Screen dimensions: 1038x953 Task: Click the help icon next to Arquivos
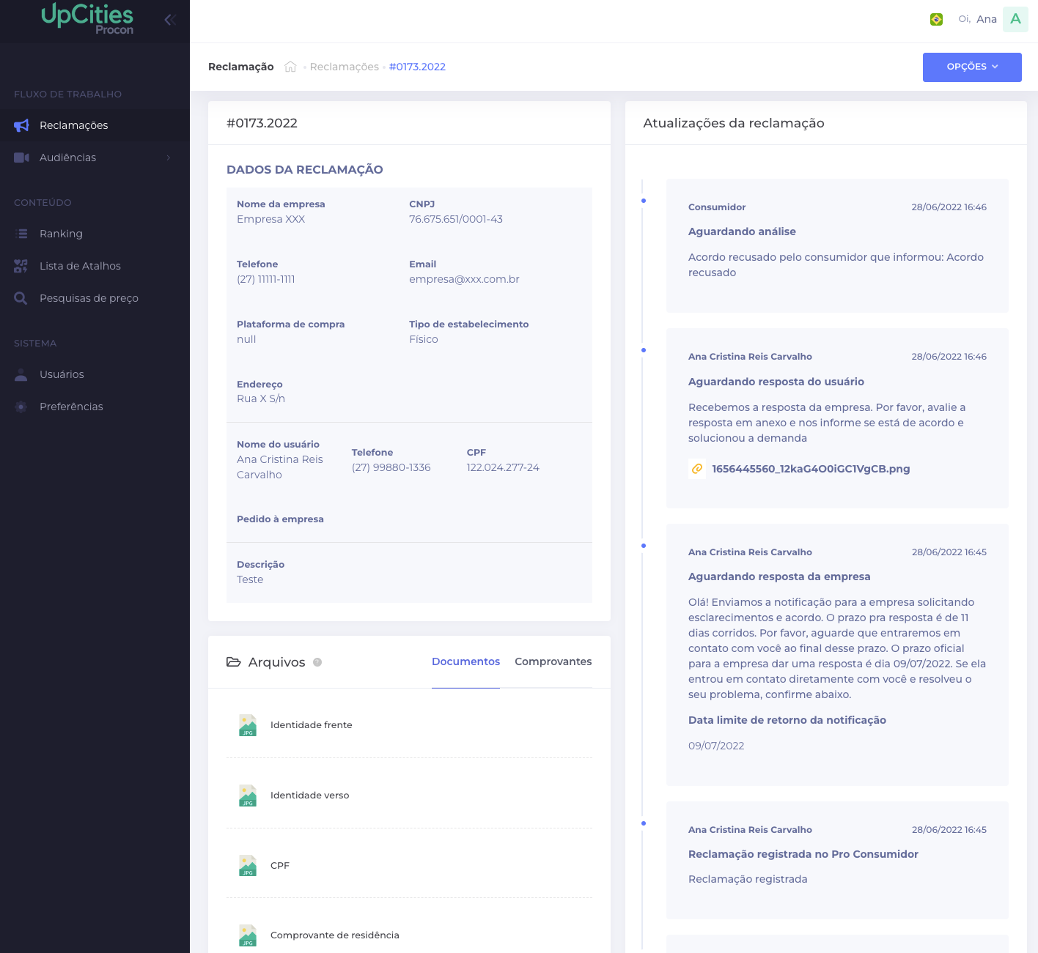317,662
